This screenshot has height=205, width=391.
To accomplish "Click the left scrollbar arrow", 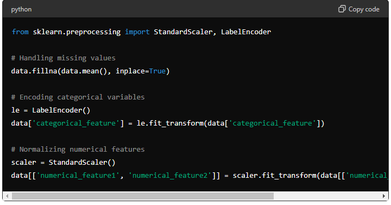I will pyautogui.click(x=7, y=196).
